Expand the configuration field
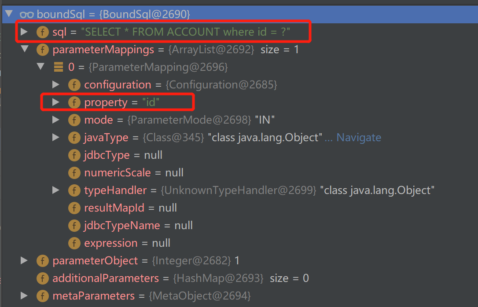 56,84
